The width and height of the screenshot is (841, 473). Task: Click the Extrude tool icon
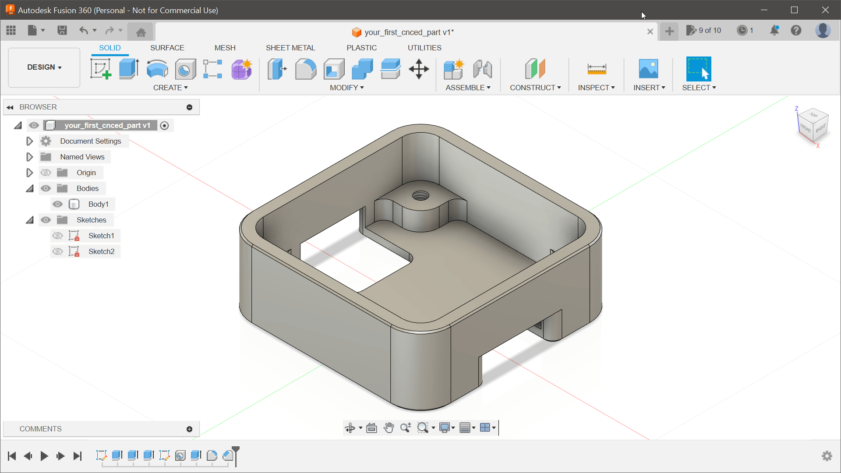[128, 69]
